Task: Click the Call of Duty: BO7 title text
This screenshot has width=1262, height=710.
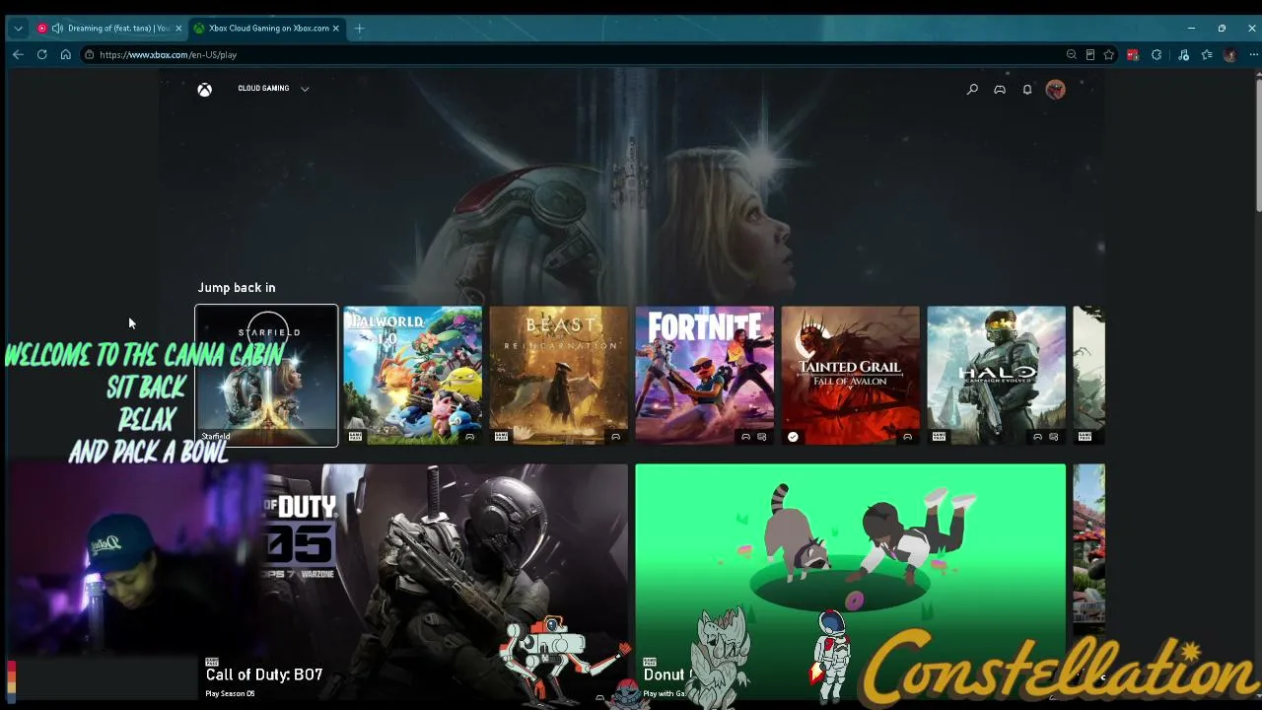Action: 264,674
